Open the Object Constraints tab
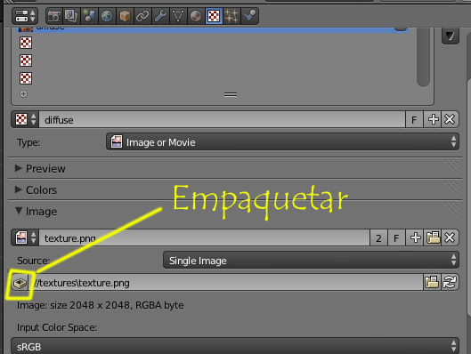 click(x=142, y=16)
